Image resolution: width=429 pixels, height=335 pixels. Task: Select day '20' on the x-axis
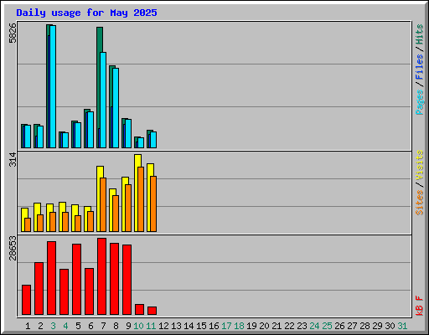(x=264, y=326)
